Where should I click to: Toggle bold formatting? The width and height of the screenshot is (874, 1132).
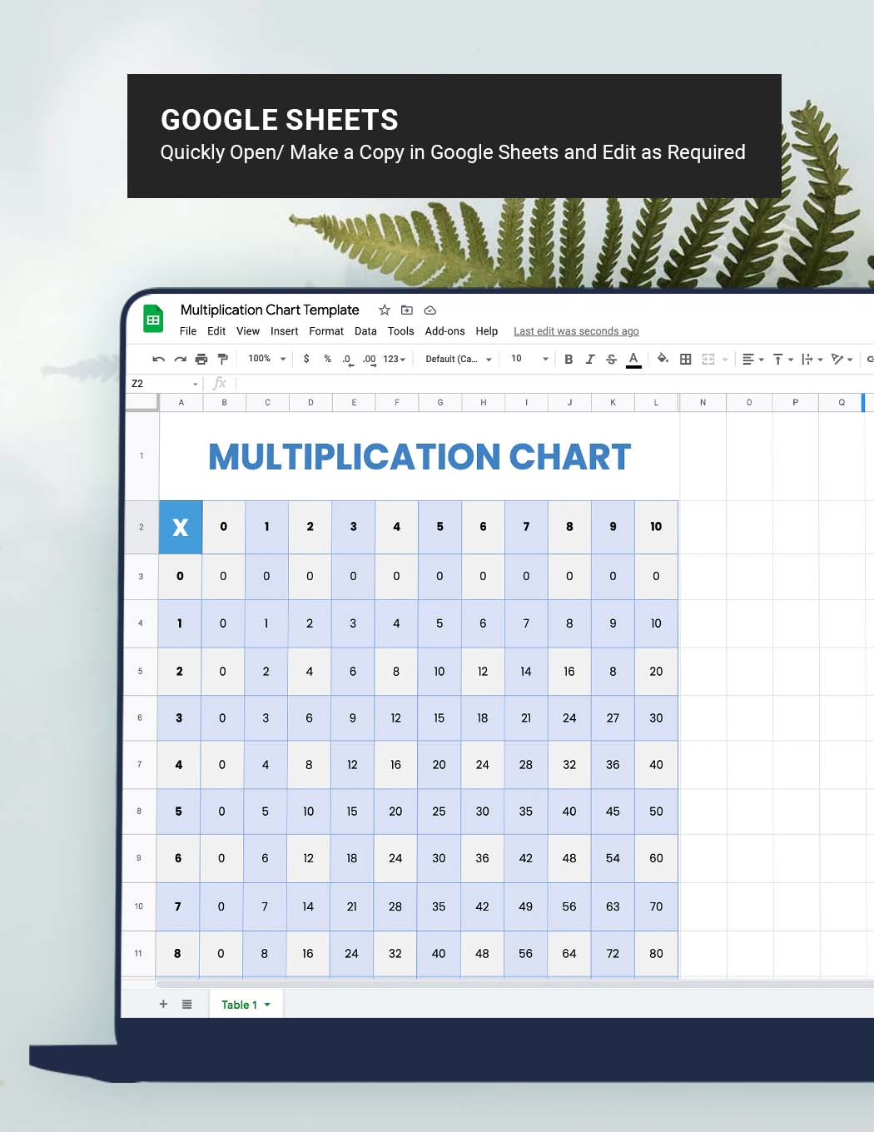[x=569, y=359]
